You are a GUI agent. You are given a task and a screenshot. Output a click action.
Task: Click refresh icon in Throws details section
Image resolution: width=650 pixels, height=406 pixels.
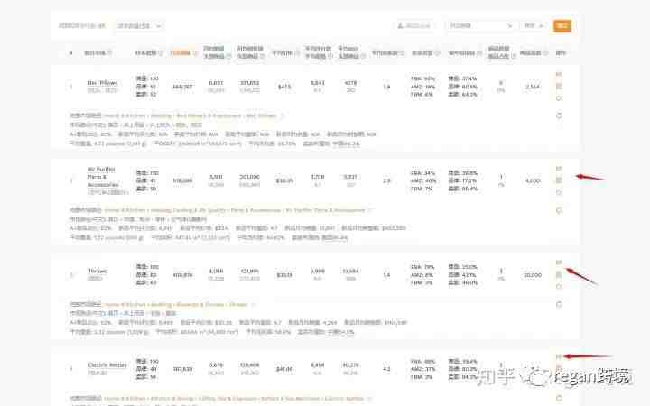559,305
